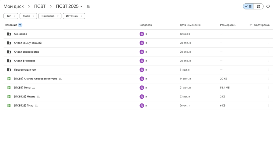Open the more actions menu for the Основное row
275x144 pixels.
coord(268,34)
